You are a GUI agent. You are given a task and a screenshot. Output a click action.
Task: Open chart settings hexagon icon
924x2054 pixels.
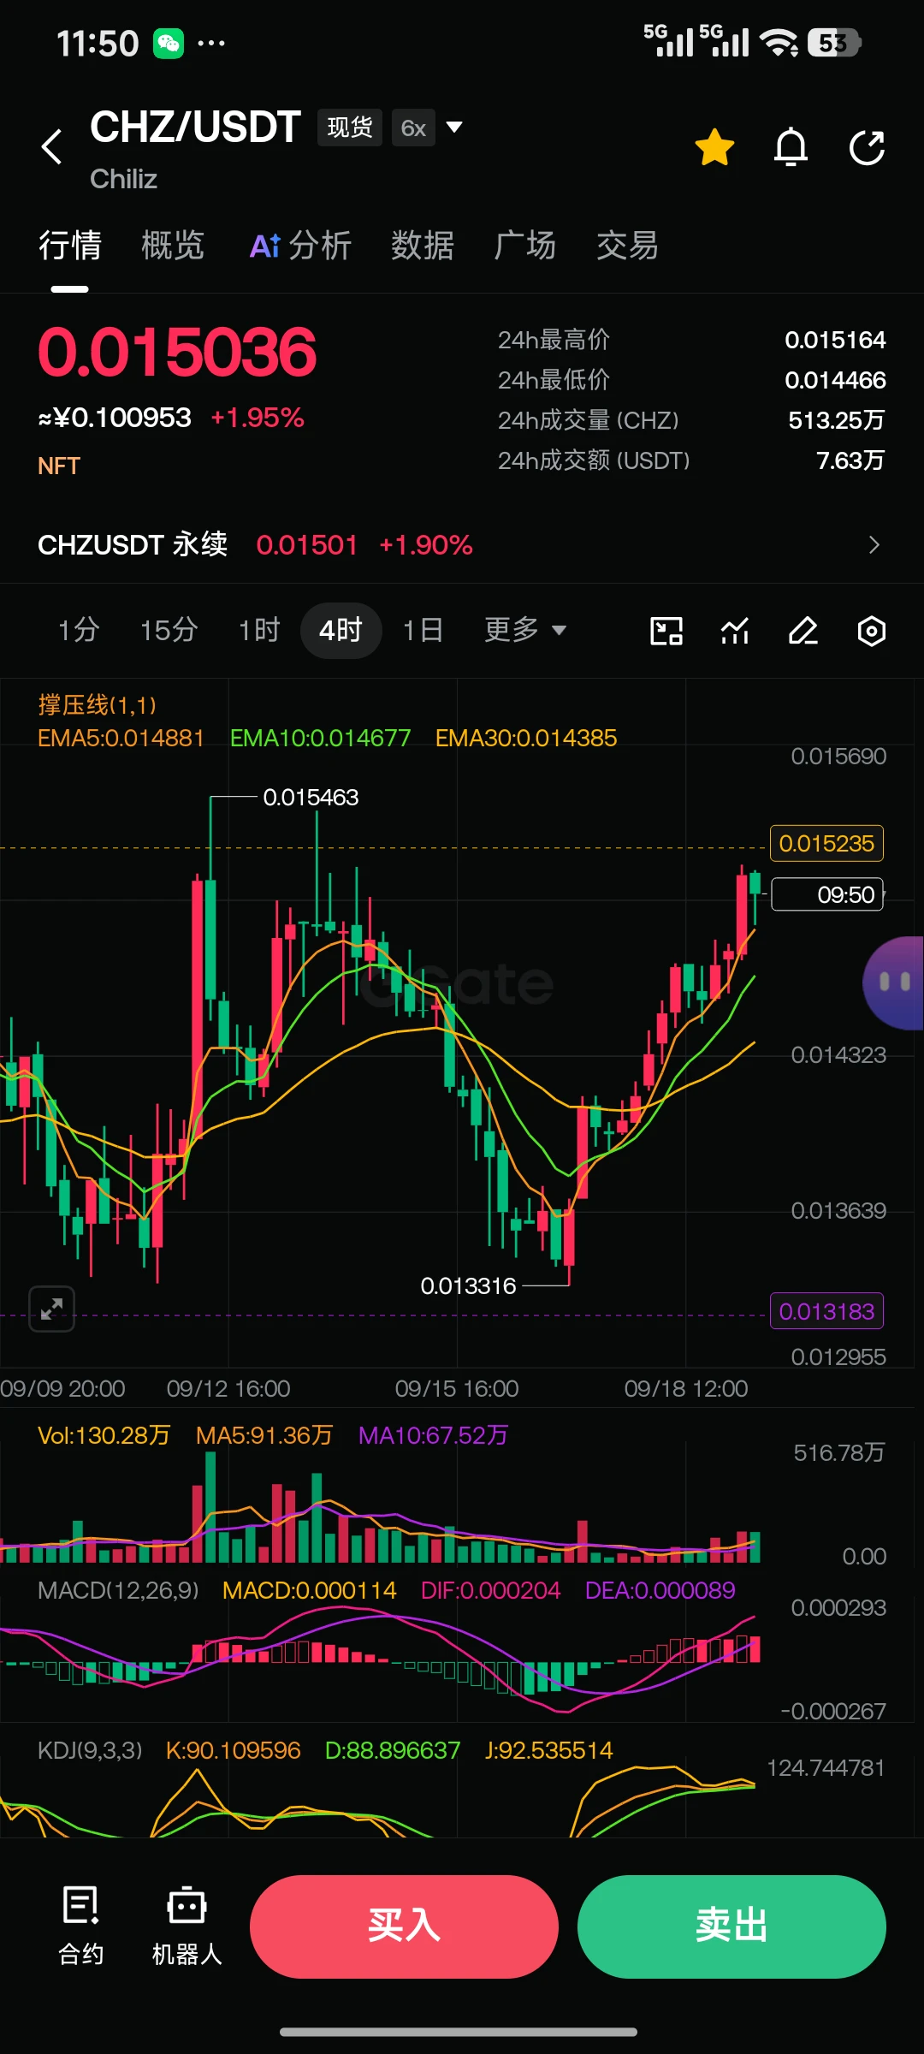pos(871,631)
